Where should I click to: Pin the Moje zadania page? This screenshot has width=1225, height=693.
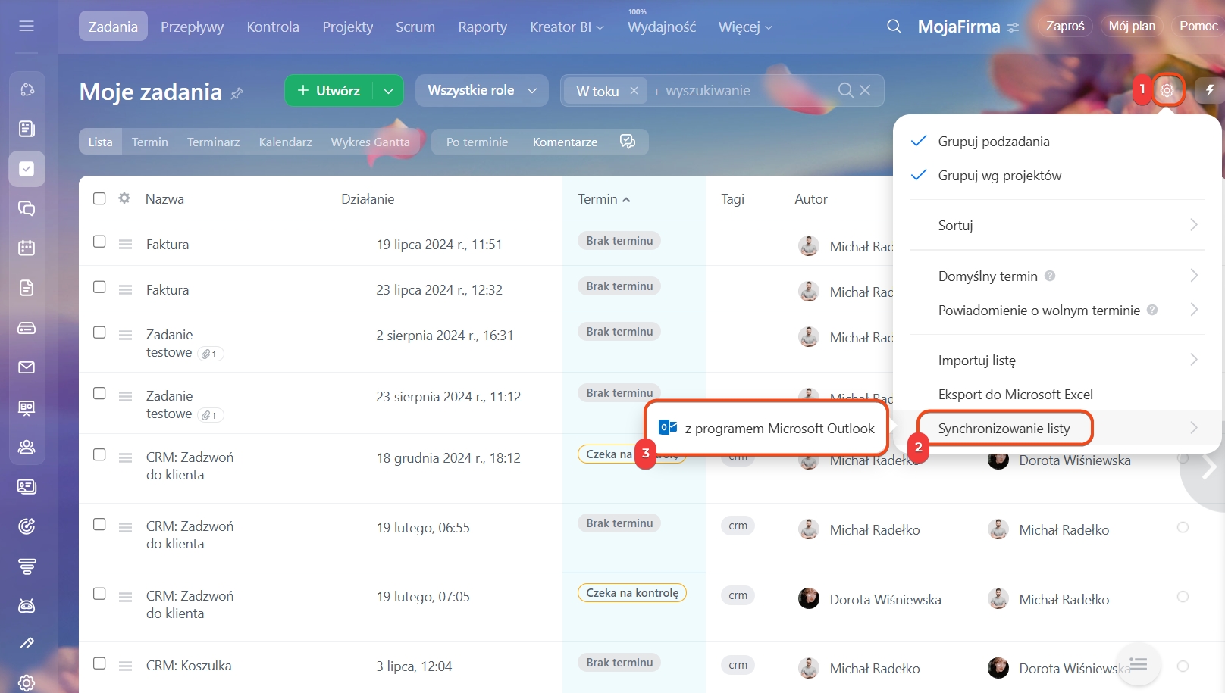(237, 93)
